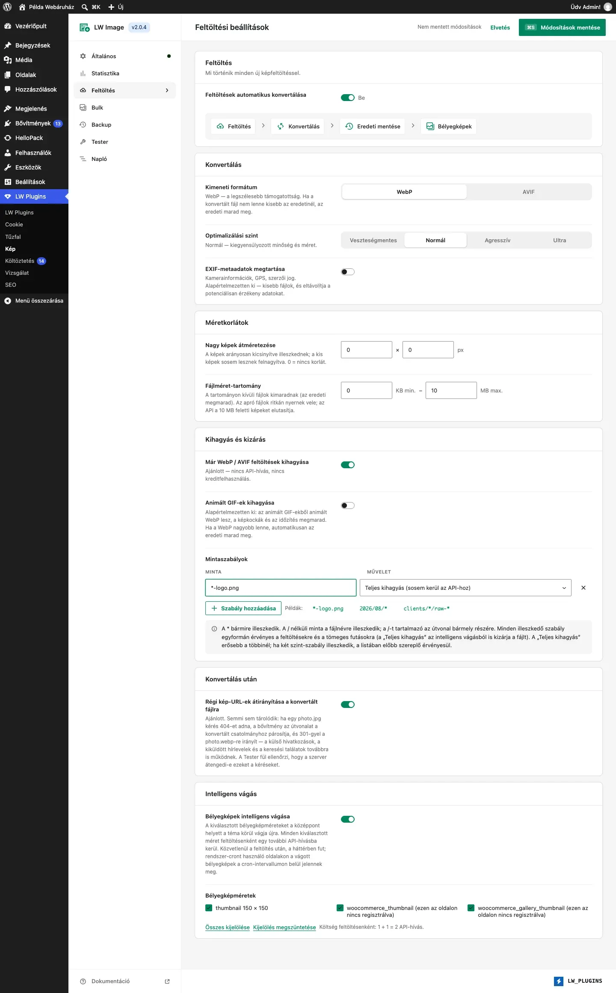Select the AVIF output format tab
616x993 pixels.
pyautogui.click(x=529, y=192)
